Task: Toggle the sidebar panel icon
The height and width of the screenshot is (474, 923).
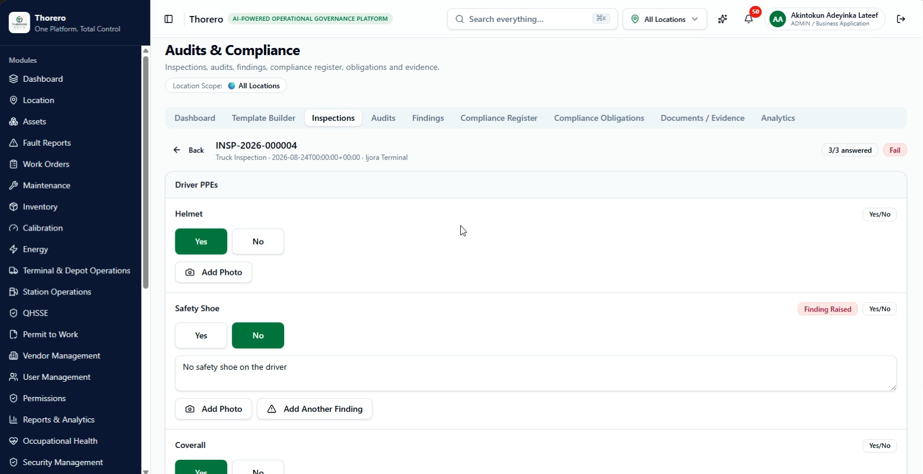Action: point(168,19)
